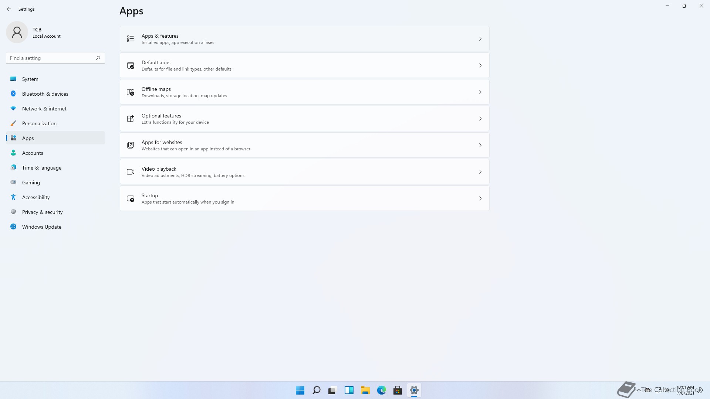710x399 pixels.
Task: Click the Offline maps icon
Action: pos(131,92)
